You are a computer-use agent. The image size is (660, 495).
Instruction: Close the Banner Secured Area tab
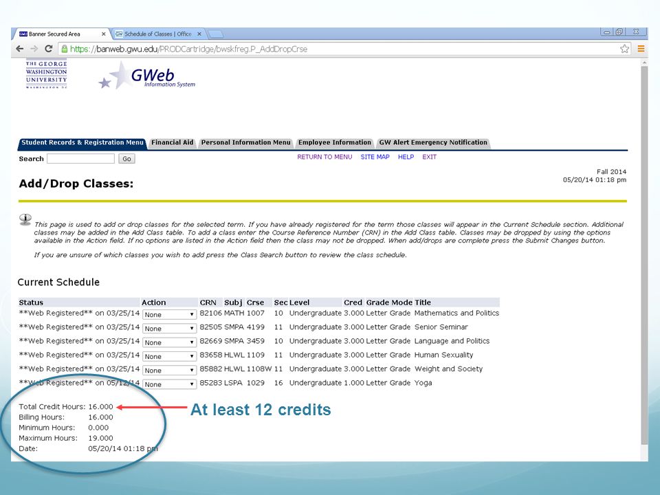coord(104,34)
